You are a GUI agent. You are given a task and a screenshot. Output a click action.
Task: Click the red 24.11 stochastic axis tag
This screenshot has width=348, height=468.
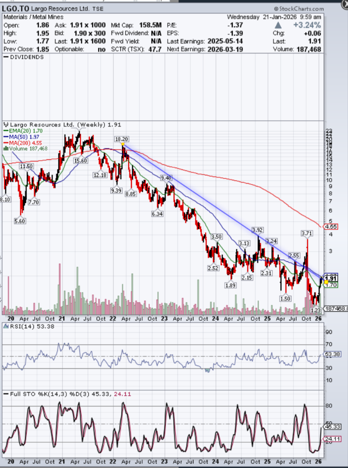[332, 439]
